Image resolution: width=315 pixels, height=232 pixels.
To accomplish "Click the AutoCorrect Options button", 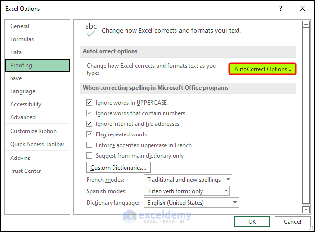I will point(263,69).
